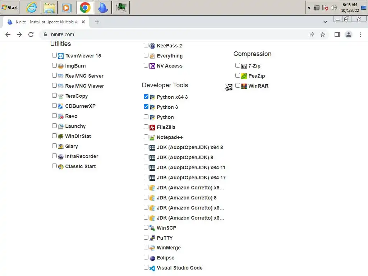This screenshot has width=368, height=276.
Task: Click the WinSCP icon
Action: coord(152,228)
